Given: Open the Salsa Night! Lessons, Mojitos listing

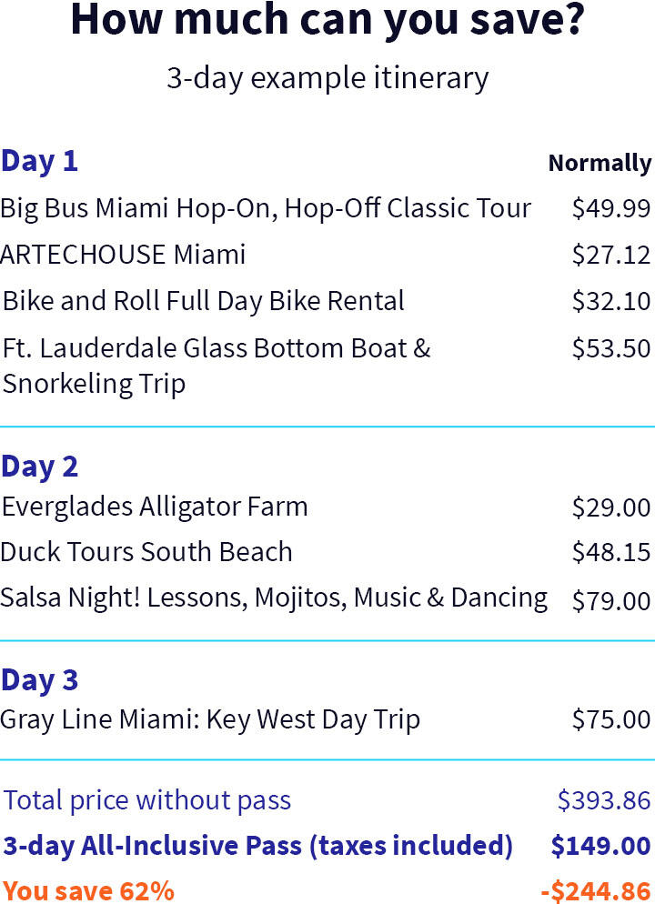Looking at the screenshot, I should [274, 598].
